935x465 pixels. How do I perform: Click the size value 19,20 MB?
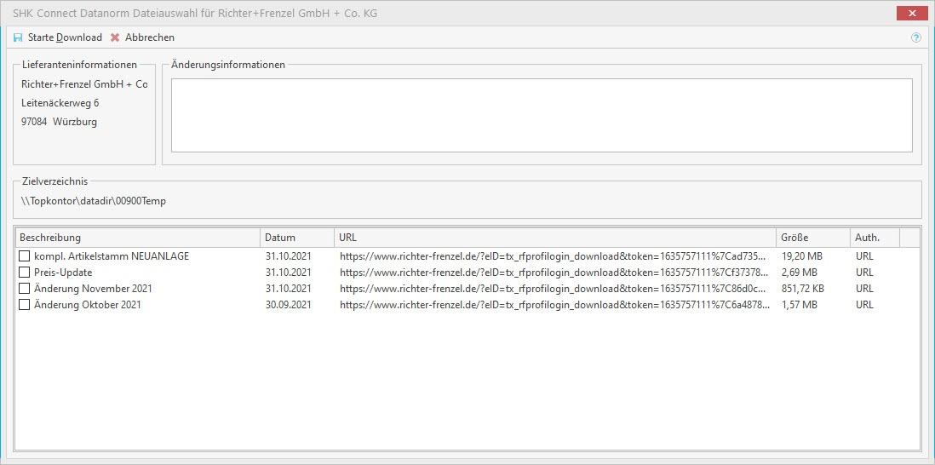(802, 256)
